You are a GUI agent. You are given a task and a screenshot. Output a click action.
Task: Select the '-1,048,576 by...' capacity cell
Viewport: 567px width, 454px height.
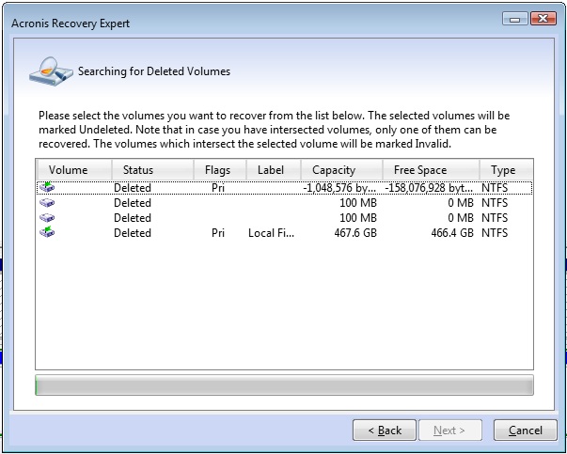339,188
